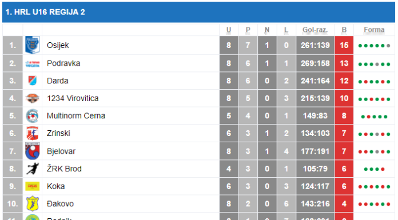Select the Bjelovar club crest
Screen dimensions: 398x220
[x=33, y=151]
